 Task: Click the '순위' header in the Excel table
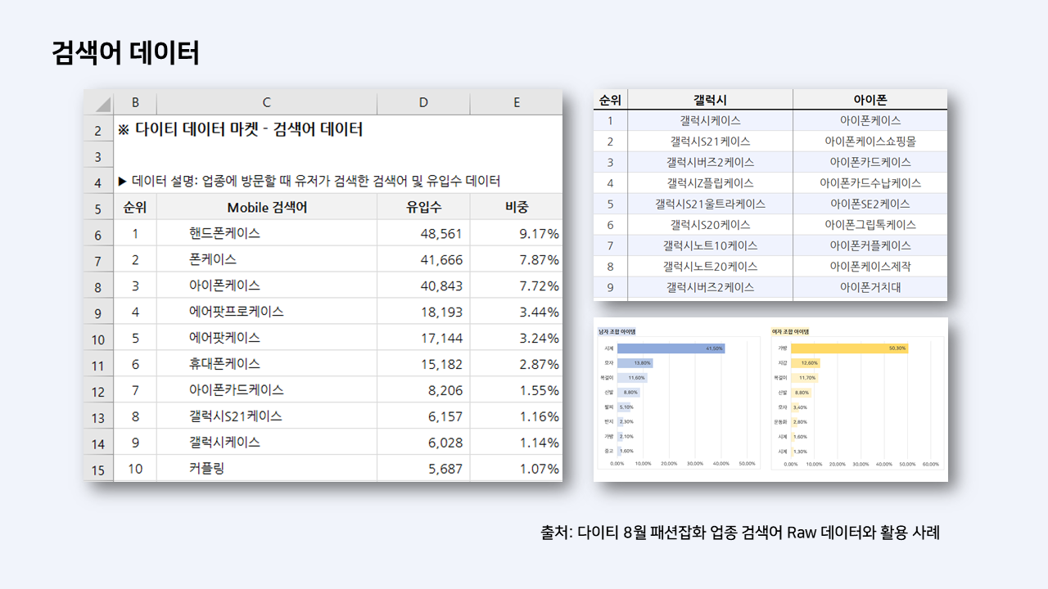tap(135, 207)
